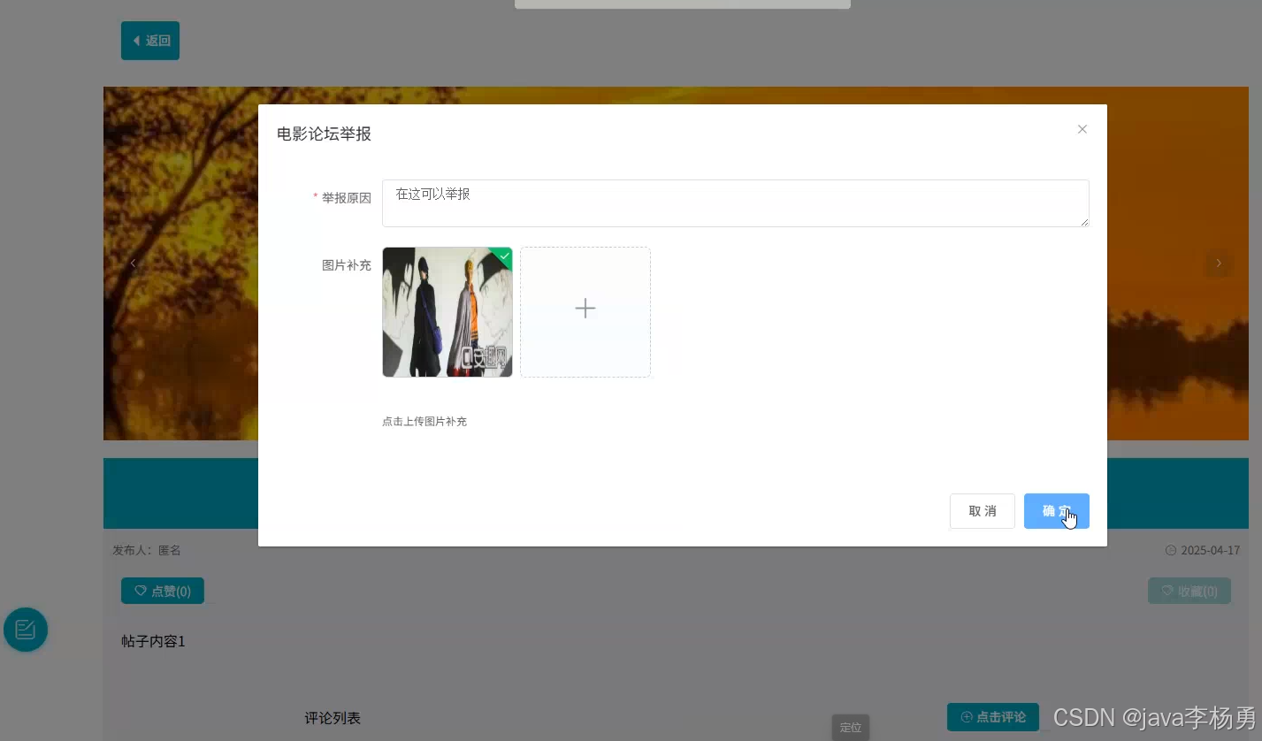1262x741 pixels.
Task: Click the 定位 button near the bottom
Action: click(850, 727)
